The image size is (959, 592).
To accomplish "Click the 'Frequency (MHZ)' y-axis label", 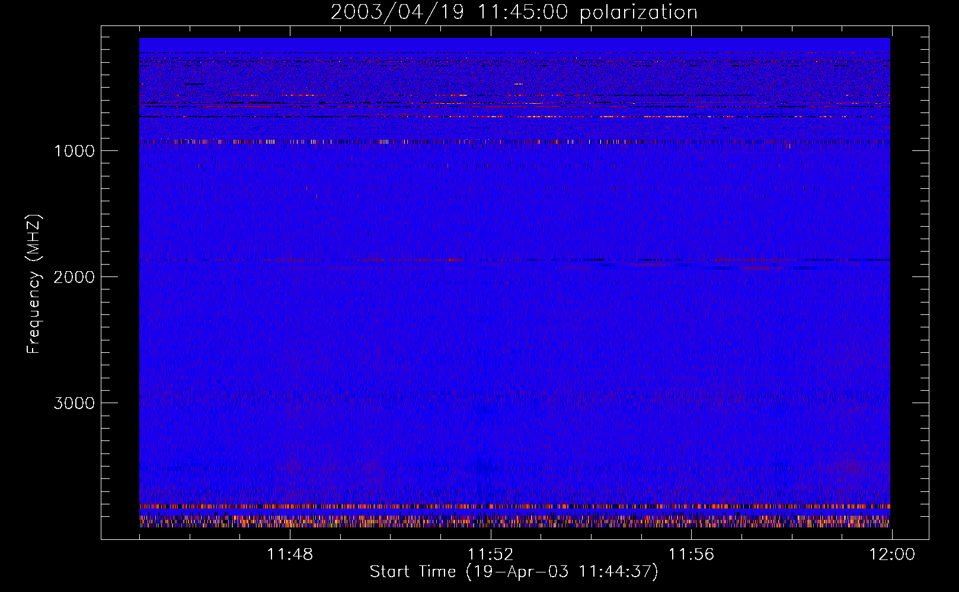I will click(34, 284).
